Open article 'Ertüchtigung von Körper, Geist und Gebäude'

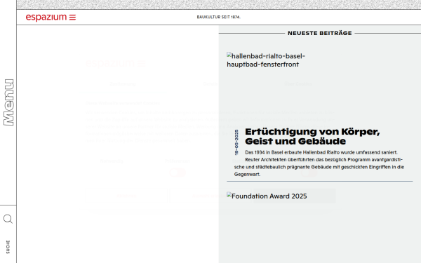point(312,136)
